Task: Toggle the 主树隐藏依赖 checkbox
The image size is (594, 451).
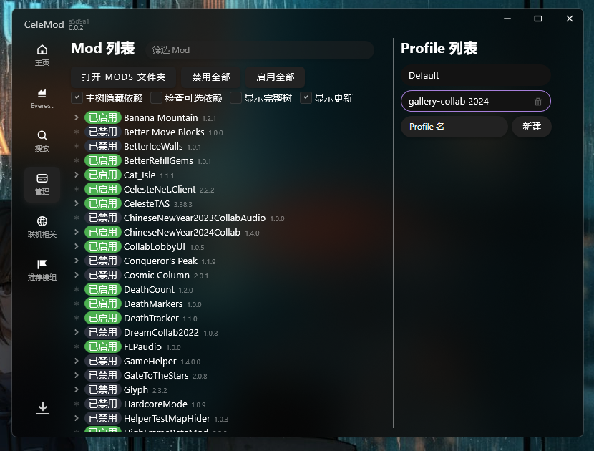Action: pyautogui.click(x=77, y=98)
